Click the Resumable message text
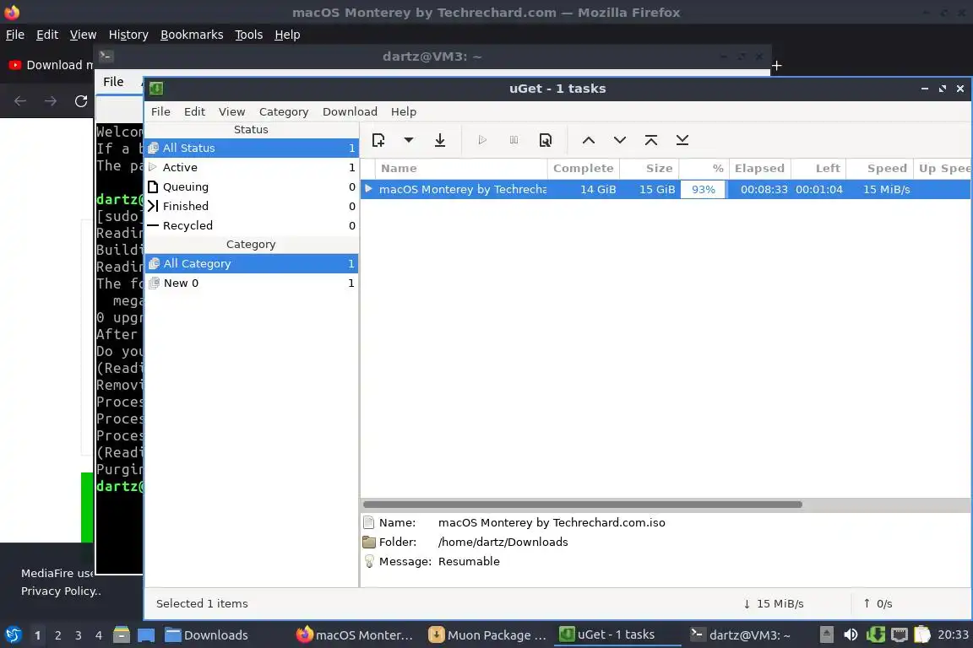Viewport: 973px width, 648px height. [469, 561]
